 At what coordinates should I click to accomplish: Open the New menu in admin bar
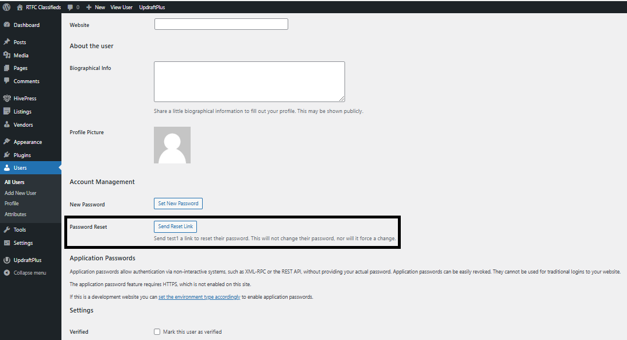click(100, 7)
